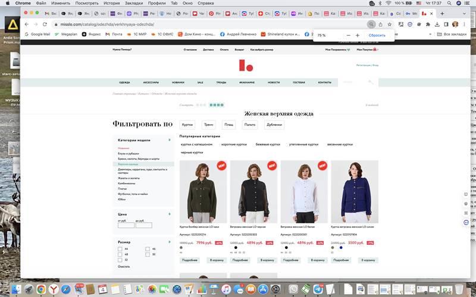The image size is (476, 297).
Task: Open the SALE navigation menu item
Action: tap(200, 82)
